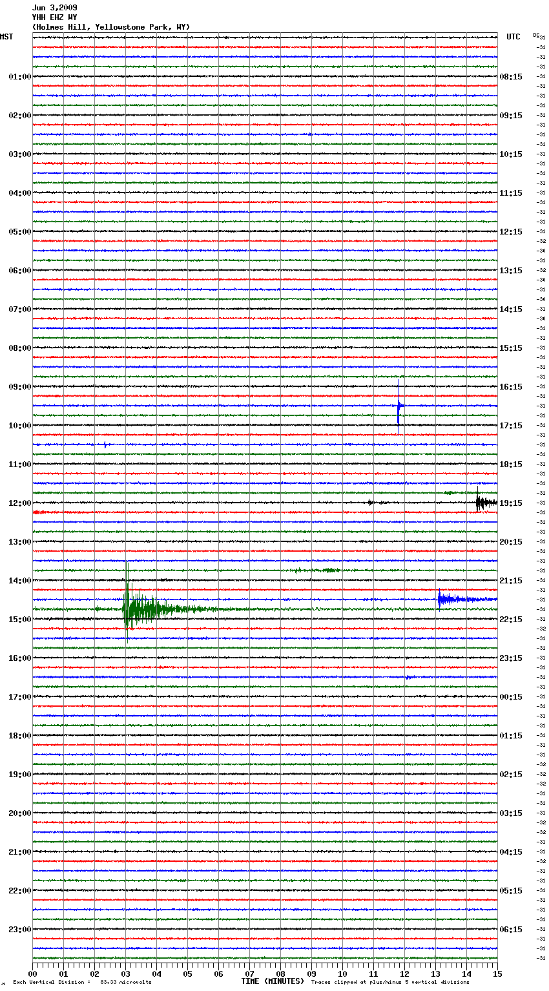The width and height of the screenshot is (549, 991).
Task: Click the 21:15 UTC row label
Action: click(511, 581)
